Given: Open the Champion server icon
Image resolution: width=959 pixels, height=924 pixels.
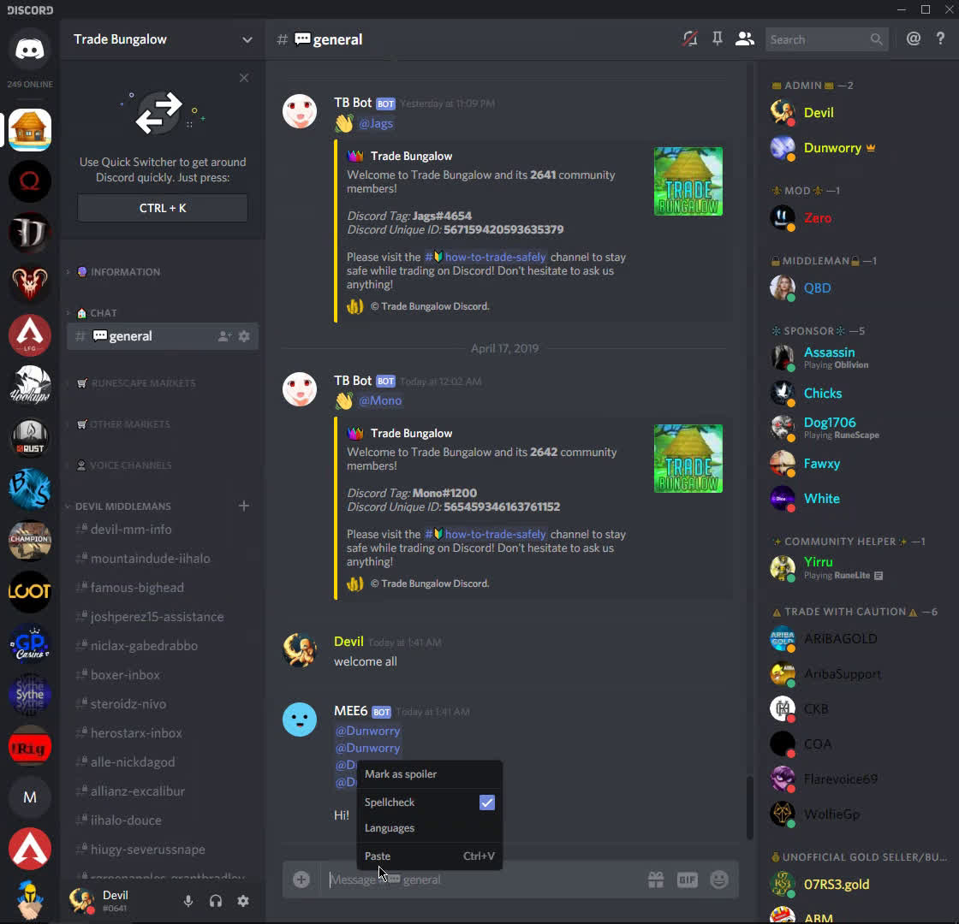Looking at the screenshot, I should [x=29, y=541].
